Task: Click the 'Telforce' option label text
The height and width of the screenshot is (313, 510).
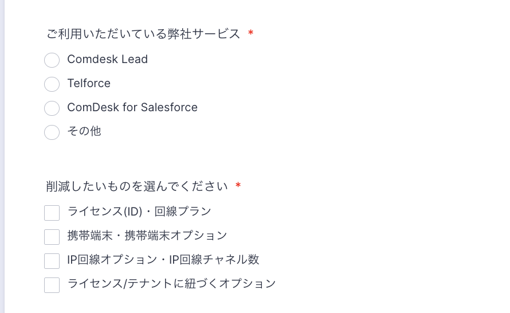Action: tap(89, 83)
